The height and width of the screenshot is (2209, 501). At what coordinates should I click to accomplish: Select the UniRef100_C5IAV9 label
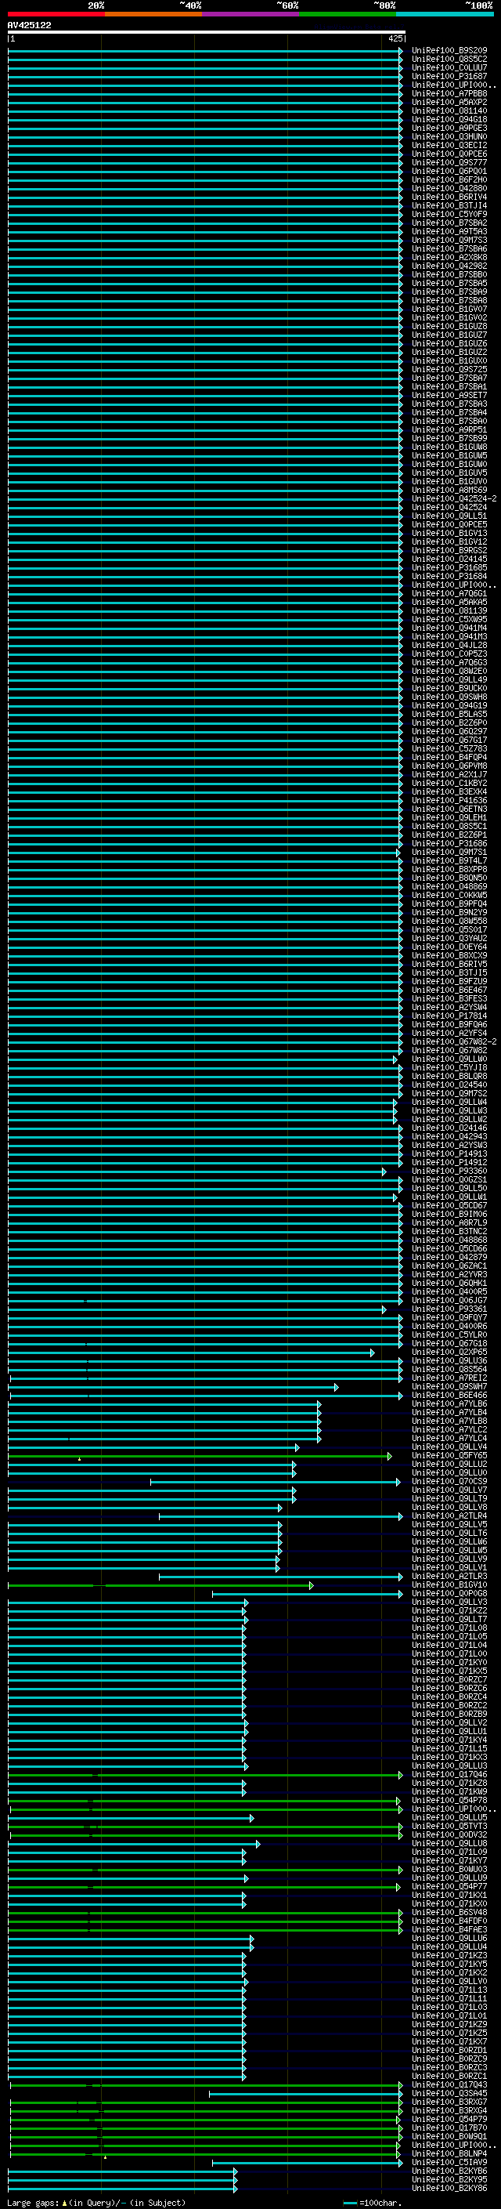449,2162
